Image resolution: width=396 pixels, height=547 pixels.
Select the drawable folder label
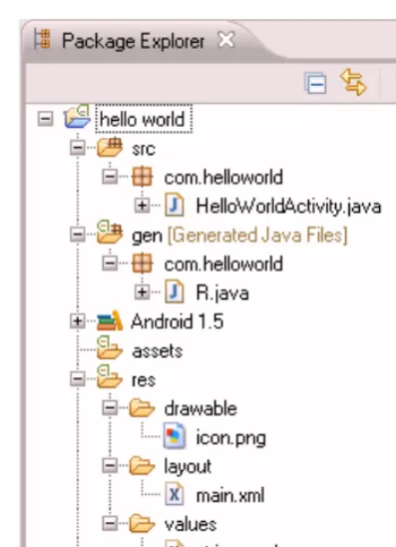tap(200, 408)
